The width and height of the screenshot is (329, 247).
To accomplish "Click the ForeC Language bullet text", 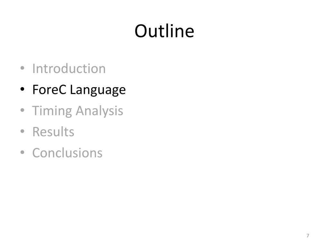I will click(x=79, y=90).
